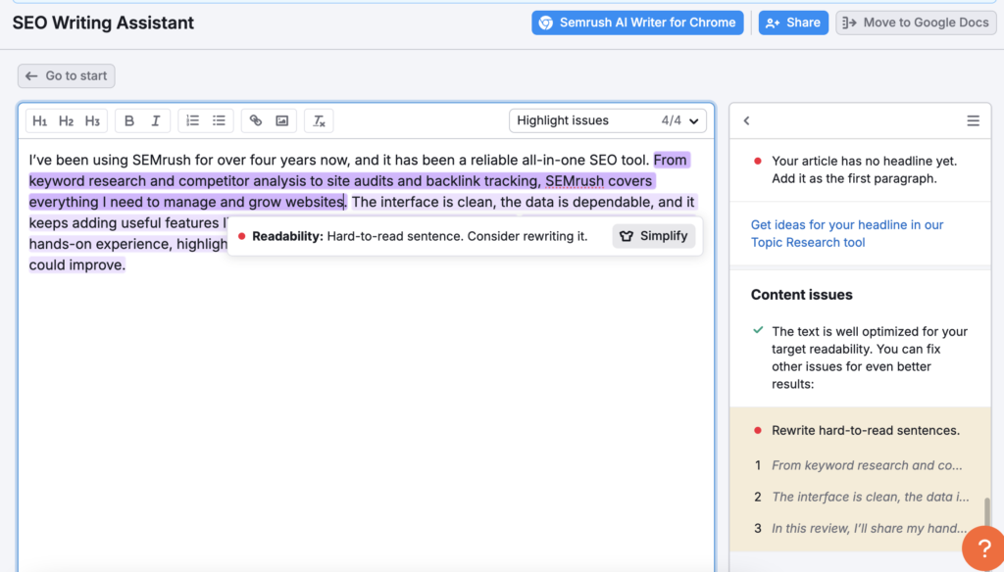Viewport: 1004px width, 572px height.
Task: Apply Heading 3 format
Action: [x=92, y=120]
